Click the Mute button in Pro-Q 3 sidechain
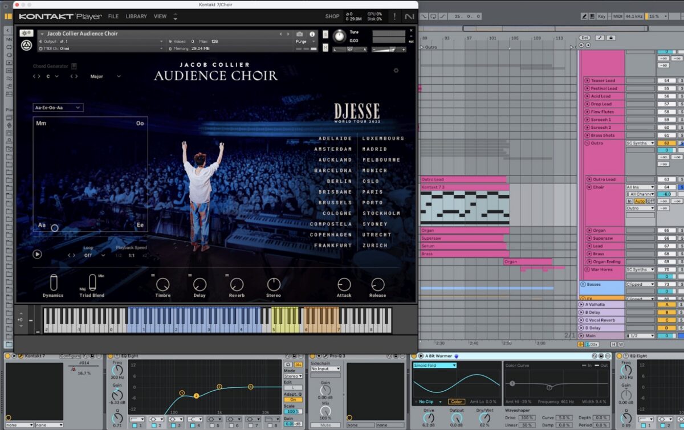Viewport: 684px width, 430px height. click(x=325, y=425)
